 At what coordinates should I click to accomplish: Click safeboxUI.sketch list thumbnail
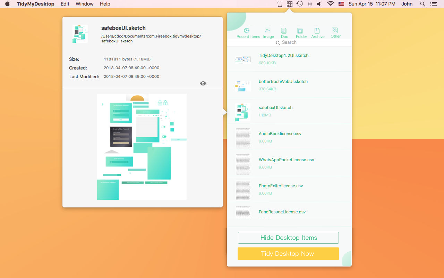tap(243, 112)
